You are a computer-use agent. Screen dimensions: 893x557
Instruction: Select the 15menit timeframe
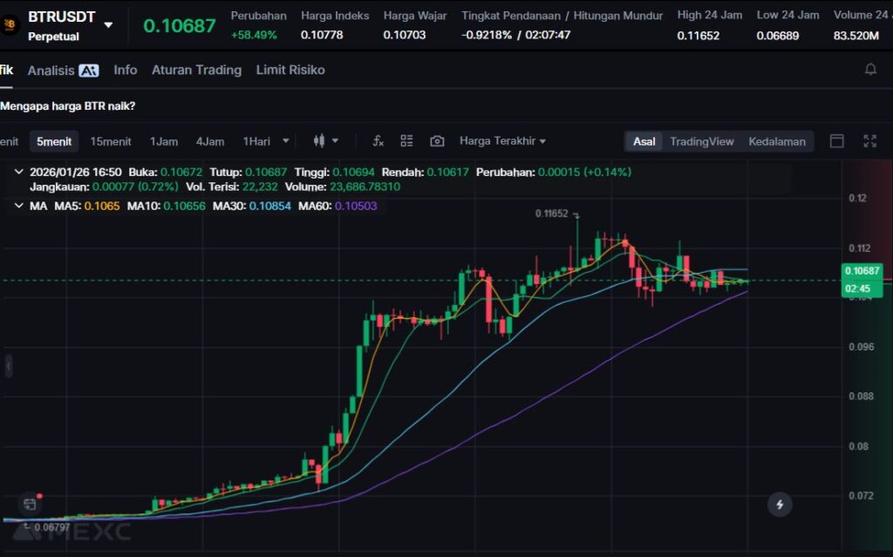point(111,141)
